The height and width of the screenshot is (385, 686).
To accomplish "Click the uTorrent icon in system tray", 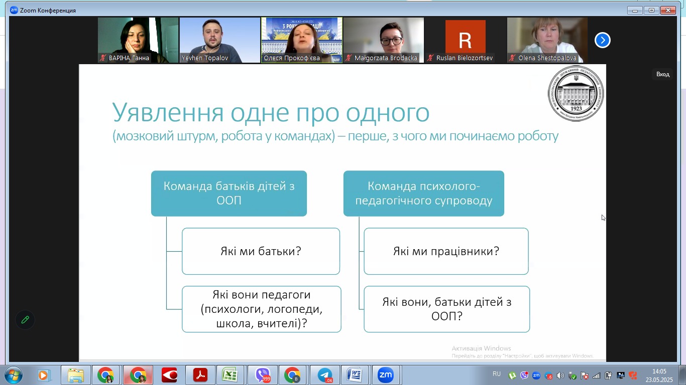I will (x=512, y=375).
